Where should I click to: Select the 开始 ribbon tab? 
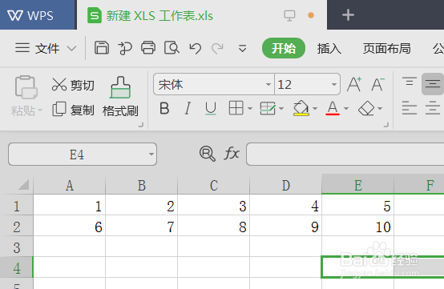(284, 48)
